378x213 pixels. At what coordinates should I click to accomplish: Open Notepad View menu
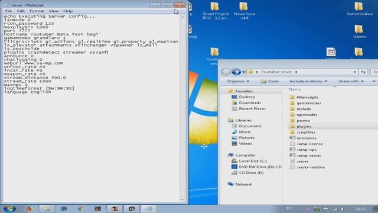point(53,11)
